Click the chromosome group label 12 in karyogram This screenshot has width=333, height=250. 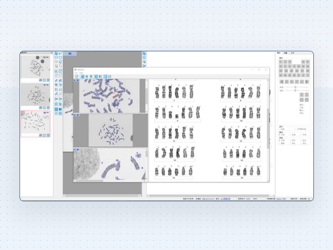(241, 141)
